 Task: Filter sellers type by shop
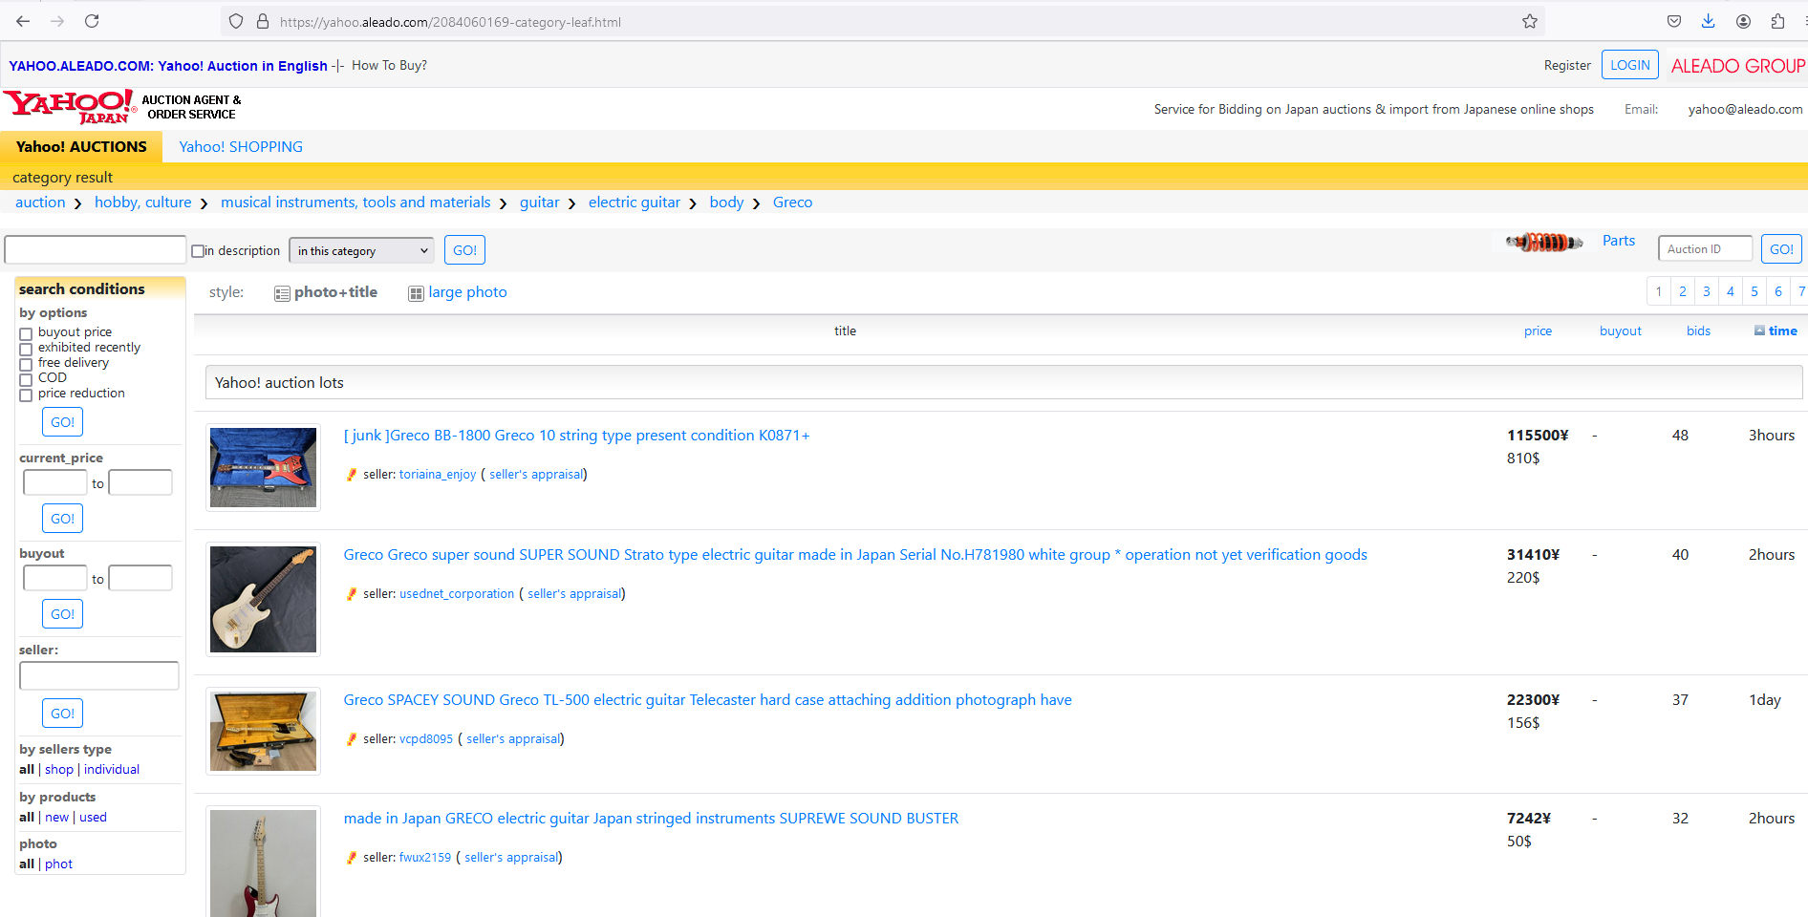click(x=59, y=769)
